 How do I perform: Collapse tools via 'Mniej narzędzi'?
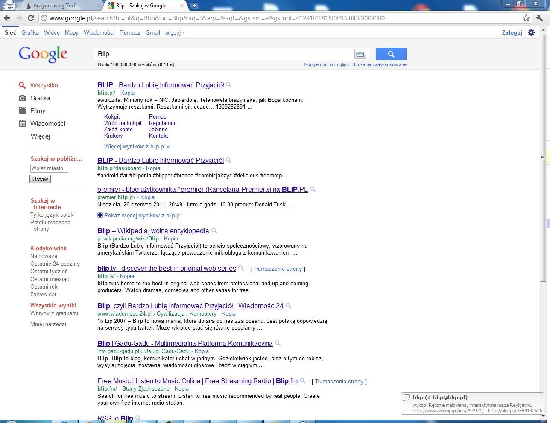pyautogui.click(x=48, y=324)
